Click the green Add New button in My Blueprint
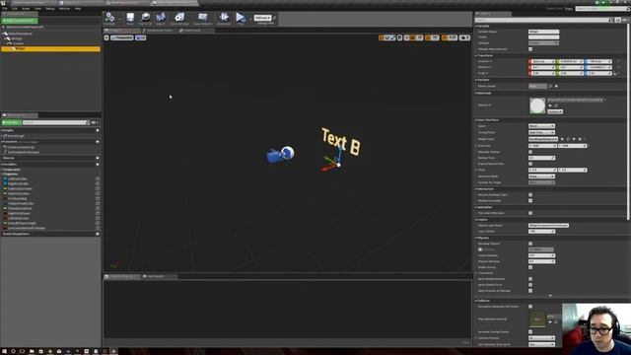Viewport: 631px width, 355px height. 11,122
